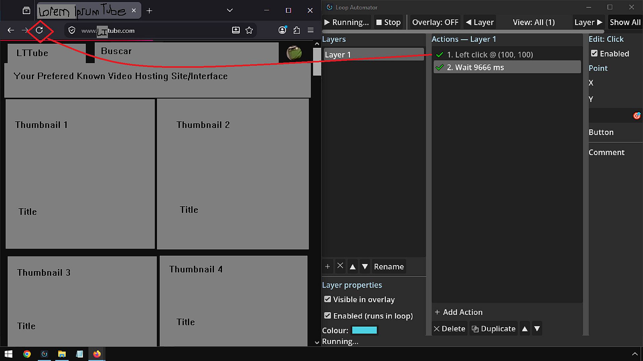Open the browser recent tabs view icon

[x=26, y=11]
